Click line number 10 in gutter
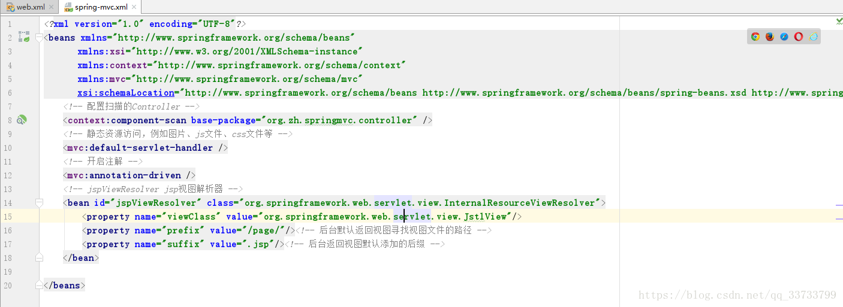843x307 pixels. point(7,148)
